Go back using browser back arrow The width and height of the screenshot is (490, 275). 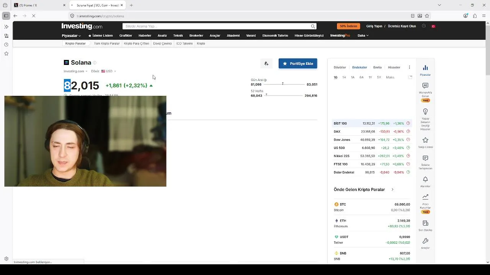15,16
